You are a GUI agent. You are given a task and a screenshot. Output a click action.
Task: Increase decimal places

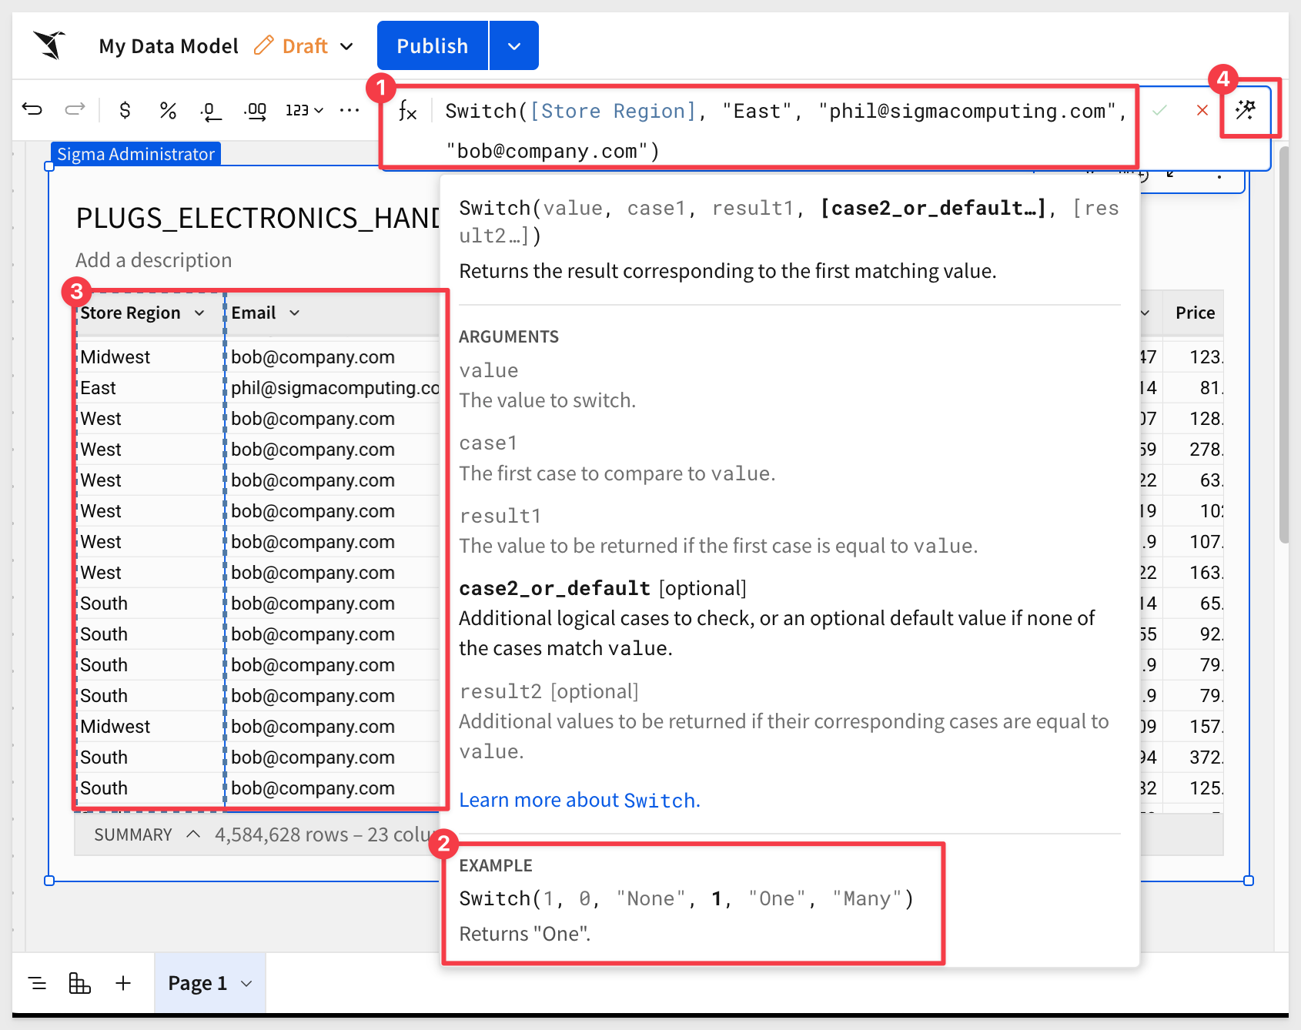click(255, 112)
